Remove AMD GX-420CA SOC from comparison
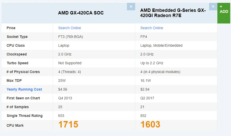 (131, 6)
